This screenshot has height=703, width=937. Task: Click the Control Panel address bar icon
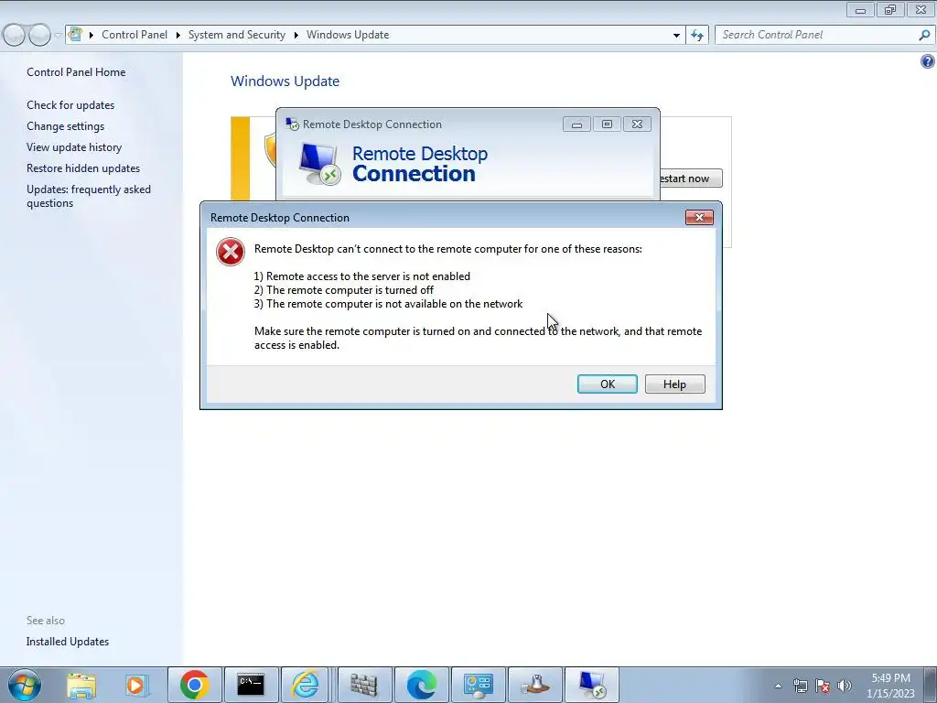coord(75,34)
